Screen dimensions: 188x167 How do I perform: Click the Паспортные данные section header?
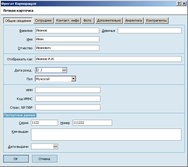pyautogui.click(x=19, y=115)
